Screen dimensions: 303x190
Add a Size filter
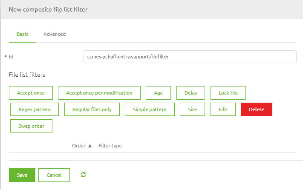[x=193, y=109]
